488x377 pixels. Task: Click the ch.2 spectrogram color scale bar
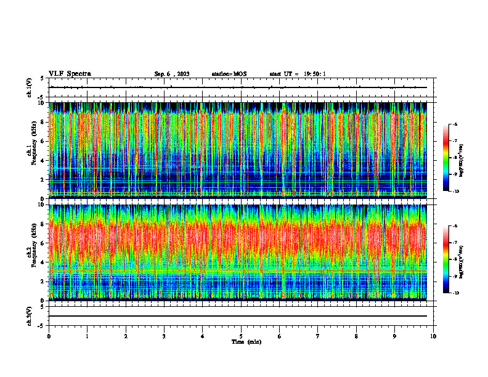click(x=445, y=259)
